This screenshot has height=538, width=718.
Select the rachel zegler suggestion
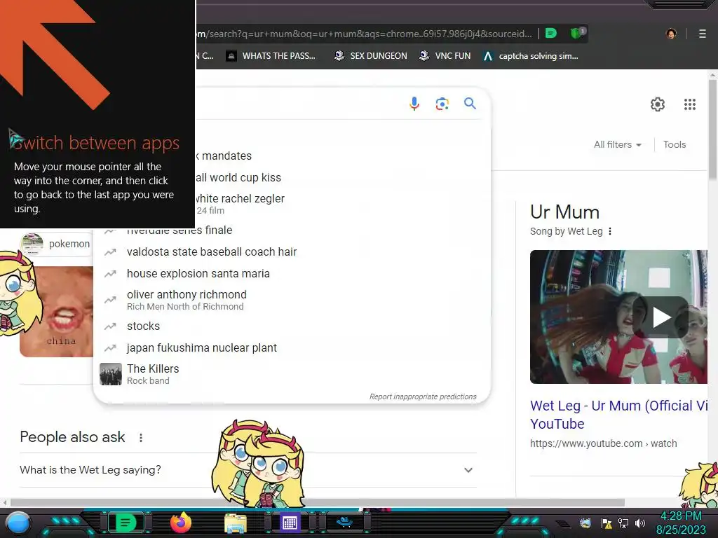(x=240, y=204)
